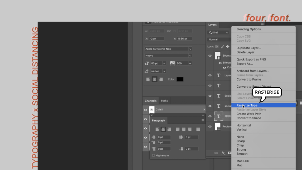Choose Export As from context menu

(x=244, y=64)
